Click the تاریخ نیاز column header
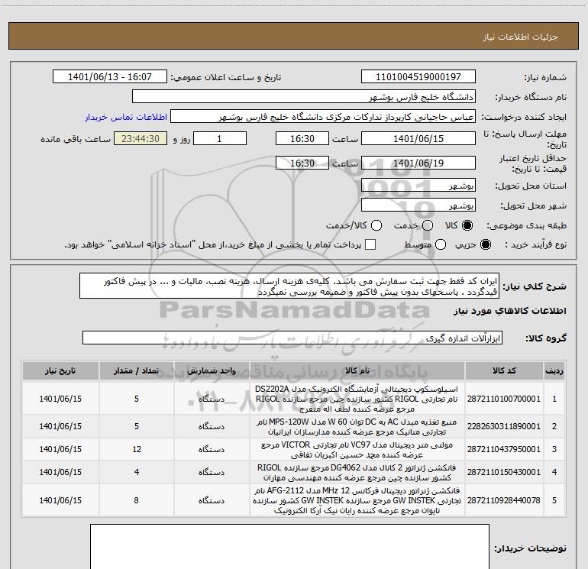 (x=60, y=371)
